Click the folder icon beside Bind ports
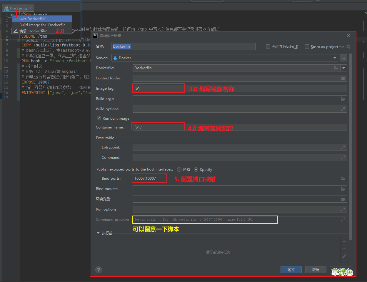 click(x=343, y=178)
